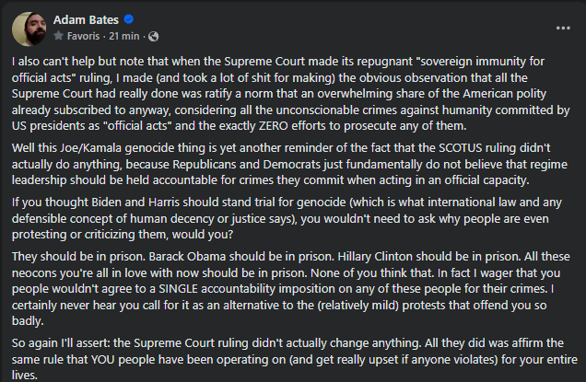This screenshot has width=586, height=382.
Task: Click the paragraph starting "Well this Joe/Kamala"
Action: [x=289, y=164]
